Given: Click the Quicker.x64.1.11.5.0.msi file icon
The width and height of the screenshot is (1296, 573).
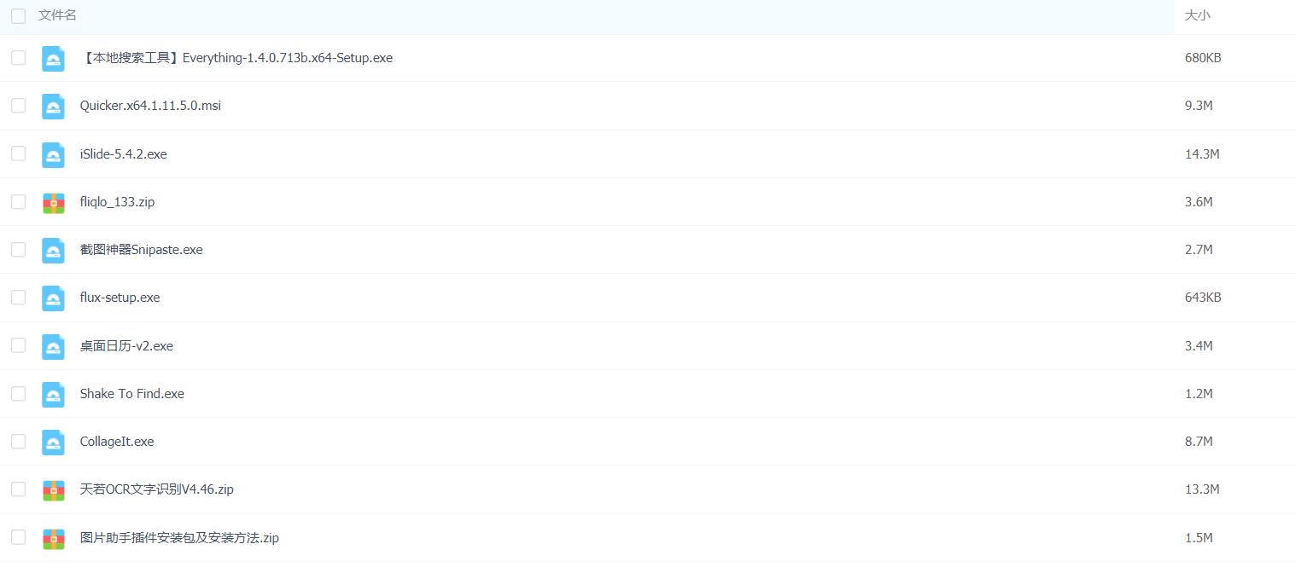Looking at the screenshot, I should pos(53,106).
